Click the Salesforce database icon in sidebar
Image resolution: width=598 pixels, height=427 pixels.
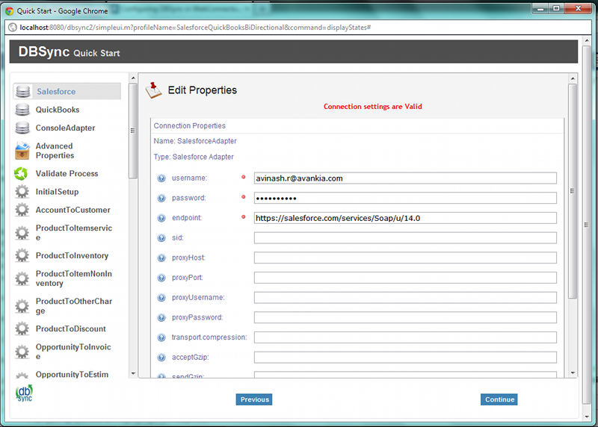[x=22, y=92]
